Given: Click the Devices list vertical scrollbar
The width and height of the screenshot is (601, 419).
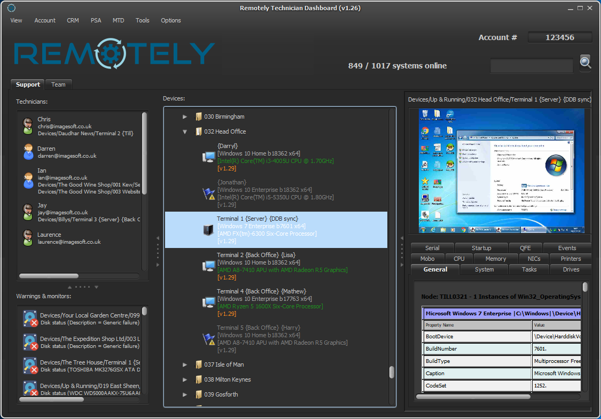Looking at the screenshot, I should point(392,372).
